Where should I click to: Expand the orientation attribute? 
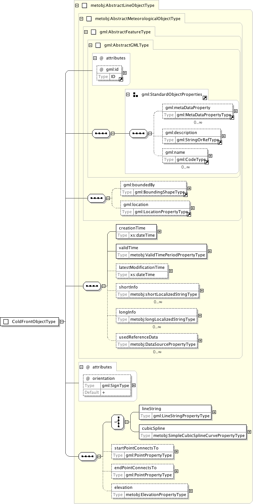(x=134, y=385)
